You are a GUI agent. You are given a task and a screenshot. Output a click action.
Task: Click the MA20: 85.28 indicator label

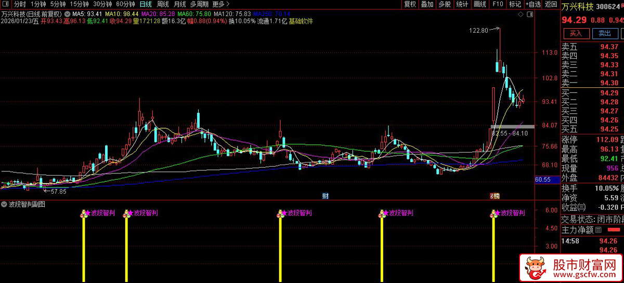(x=158, y=14)
